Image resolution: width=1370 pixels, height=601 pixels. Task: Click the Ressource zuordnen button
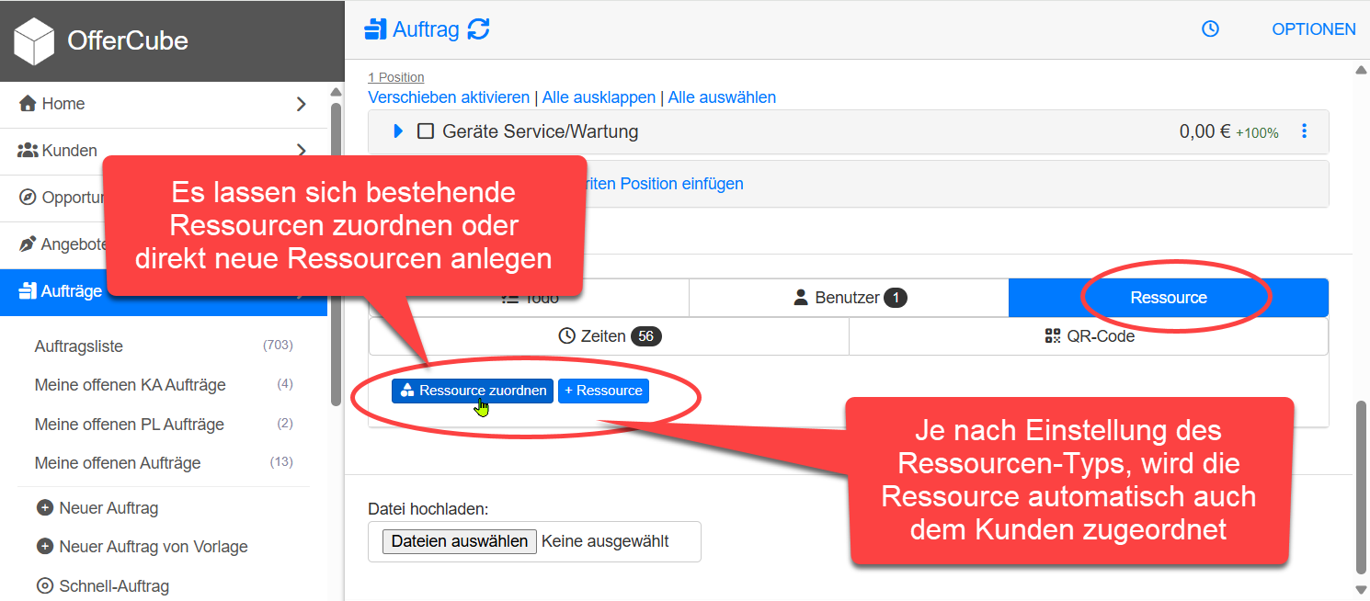[473, 391]
